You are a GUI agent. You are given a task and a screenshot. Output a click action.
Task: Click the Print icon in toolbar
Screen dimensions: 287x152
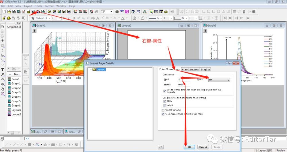(x=117, y=11)
